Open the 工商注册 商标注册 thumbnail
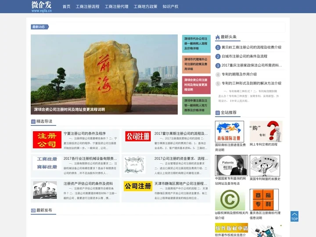The width and height of the screenshot is (316, 237). point(47,163)
